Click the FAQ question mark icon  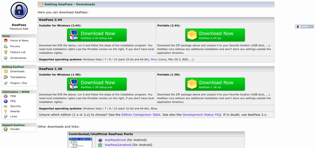coord(6,101)
